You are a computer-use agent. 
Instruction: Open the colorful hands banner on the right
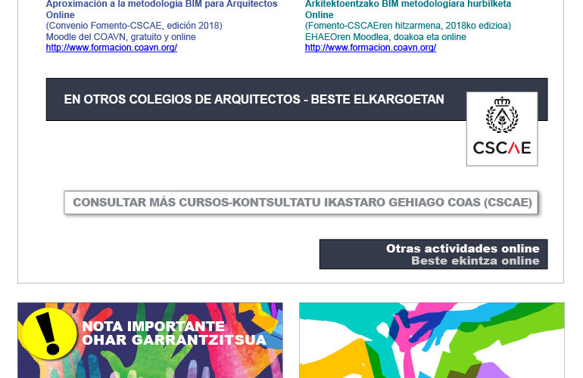[432, 340]
